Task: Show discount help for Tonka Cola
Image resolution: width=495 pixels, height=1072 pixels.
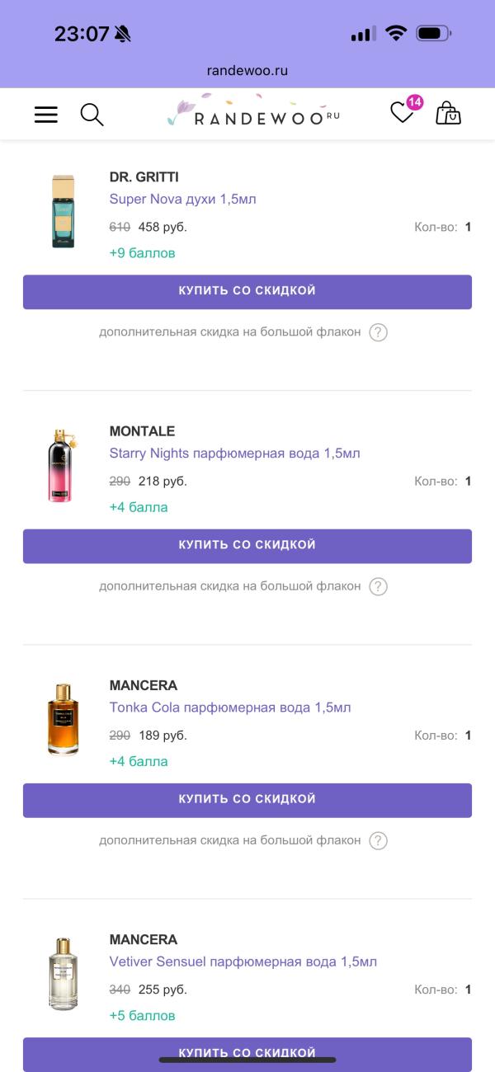Action: 378,840
